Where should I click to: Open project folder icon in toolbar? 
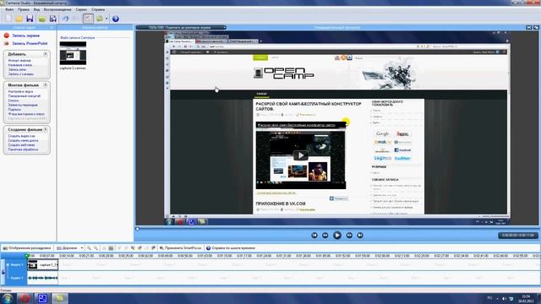click(x=19, y=19)
